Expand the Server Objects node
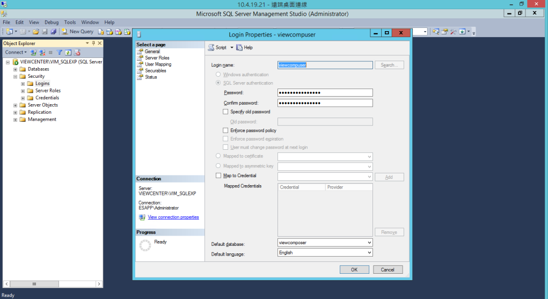 coord(15,105)
